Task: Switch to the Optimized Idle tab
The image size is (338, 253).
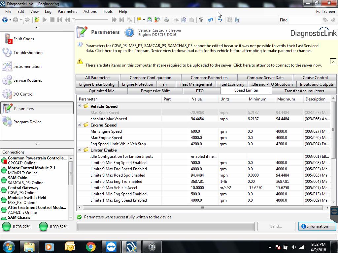Action: [x=102, y=91]
